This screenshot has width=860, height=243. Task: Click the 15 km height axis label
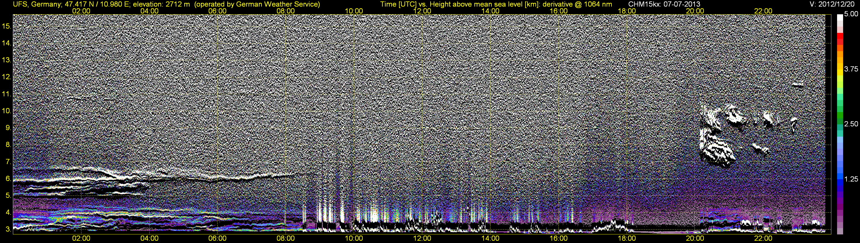7,26
